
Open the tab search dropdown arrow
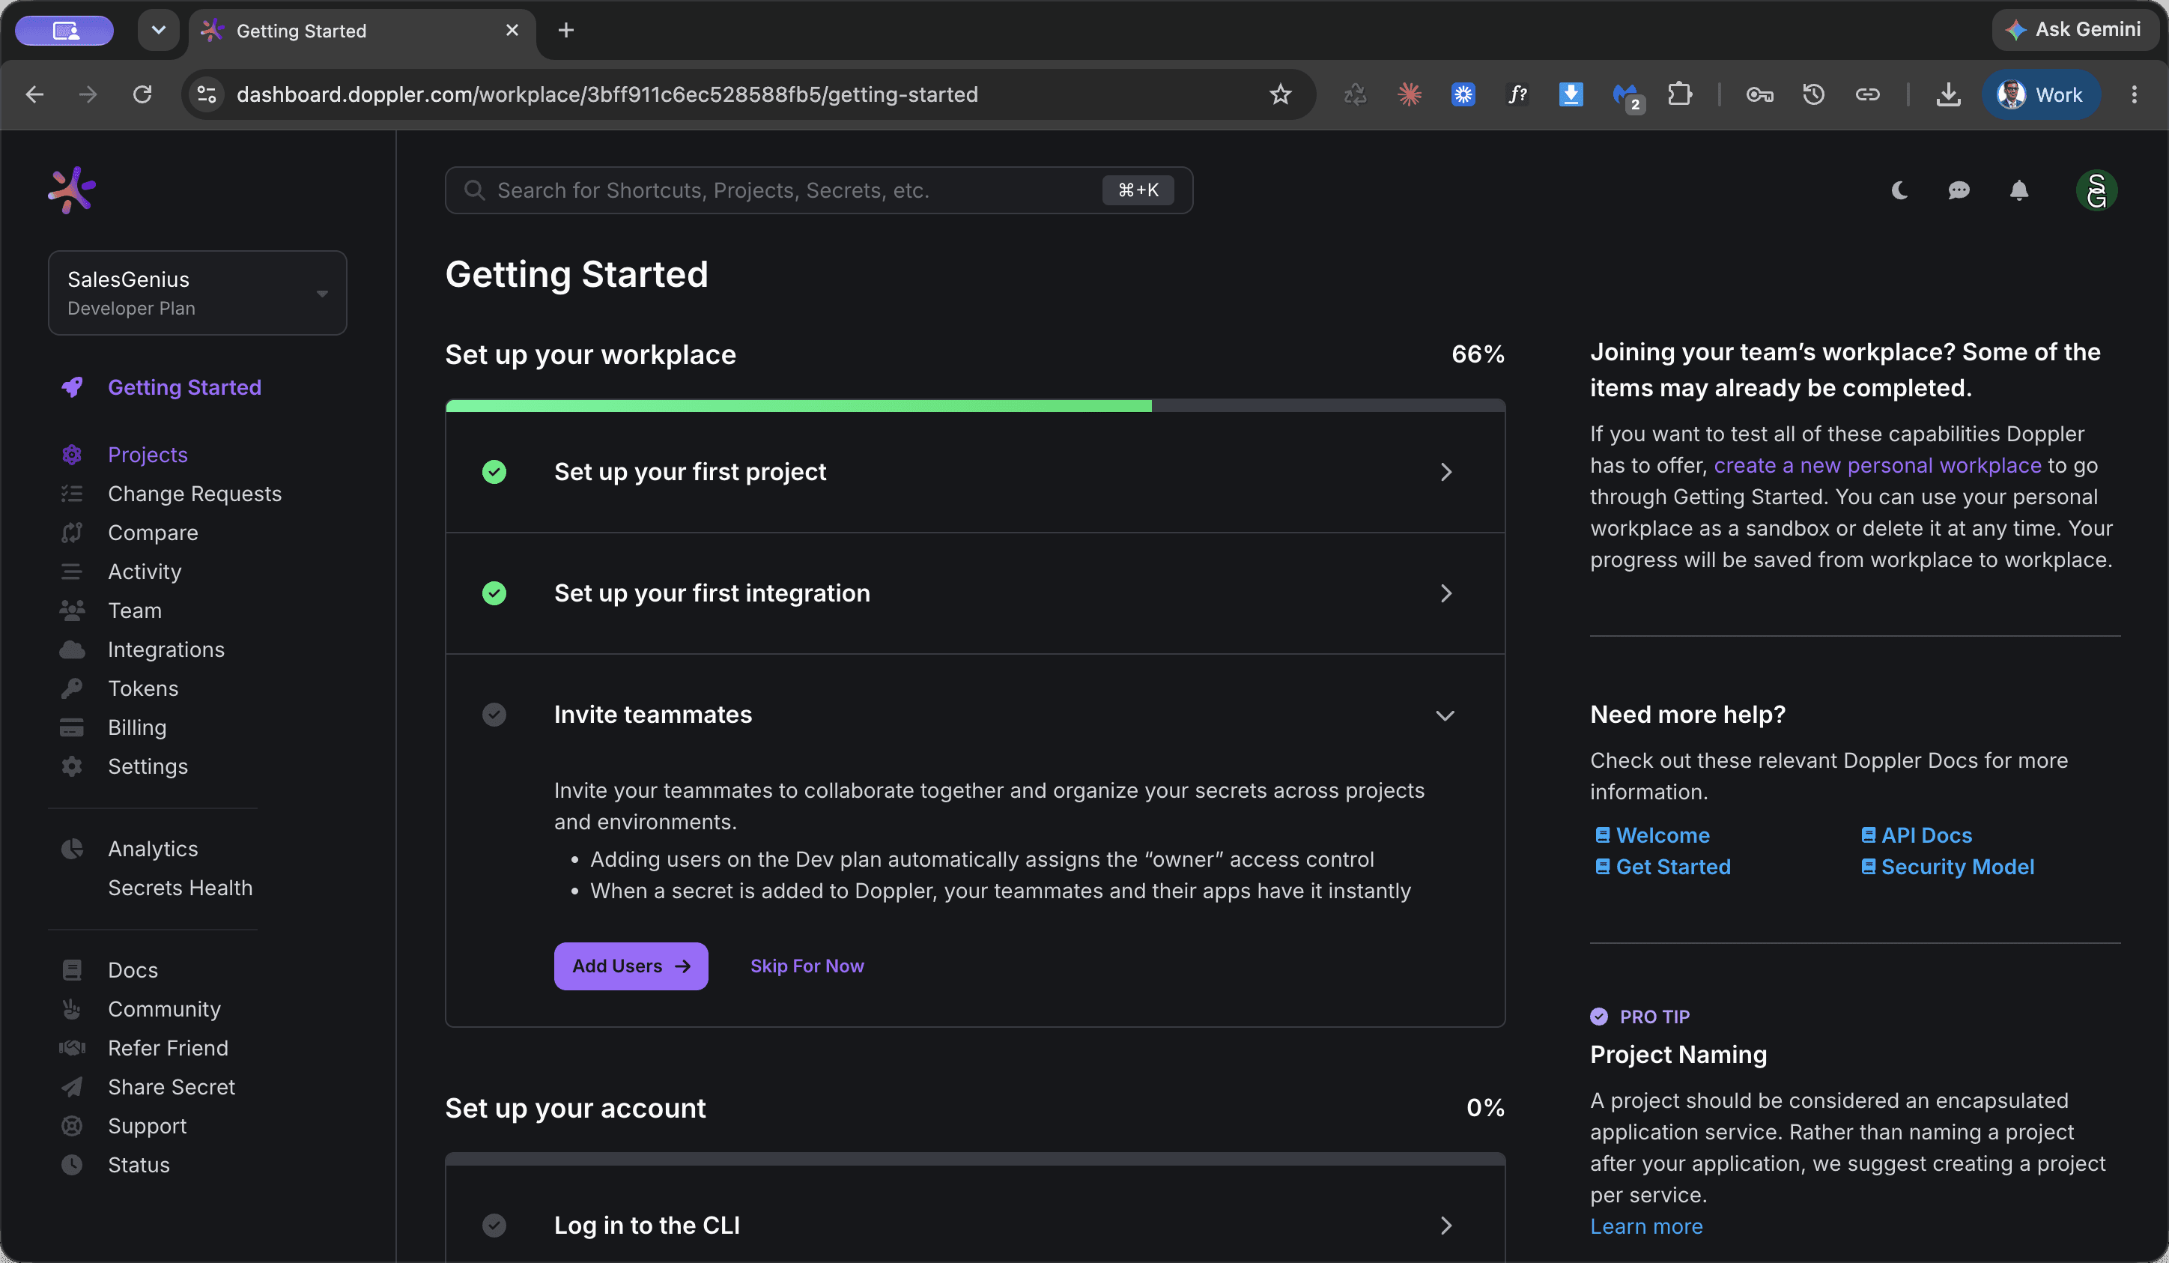click(158, 30)
